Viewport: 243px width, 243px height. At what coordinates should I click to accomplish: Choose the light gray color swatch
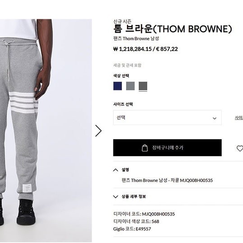pyautogui.click(x=131, y=86)
